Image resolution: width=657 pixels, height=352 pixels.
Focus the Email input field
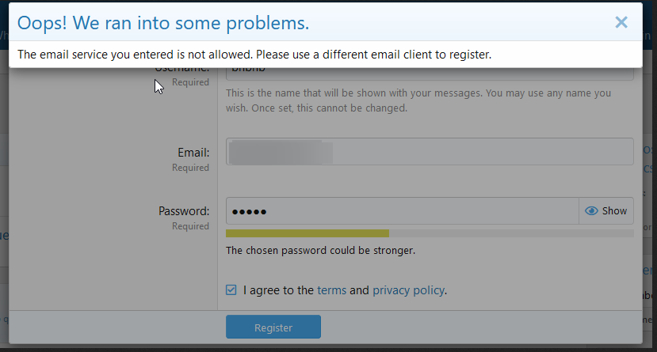(x=430, y=151)
